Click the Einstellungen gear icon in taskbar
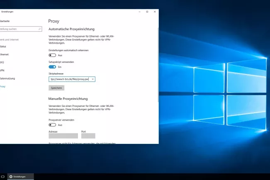 pos(11,177)
